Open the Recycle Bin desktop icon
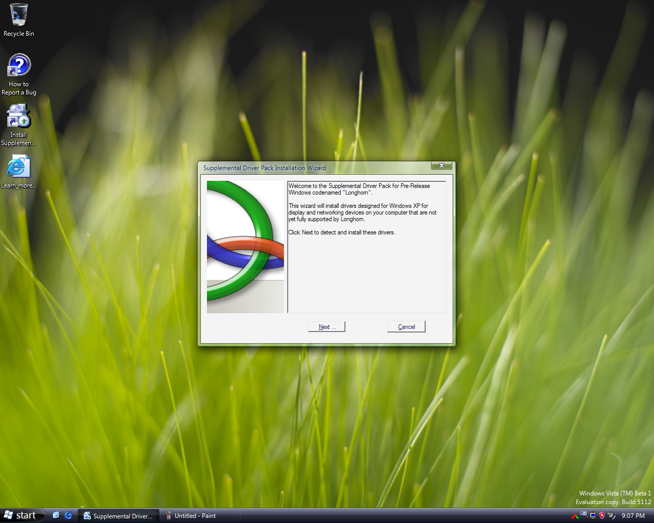Viewport: 654px width, 523px height. click(19, 20)
